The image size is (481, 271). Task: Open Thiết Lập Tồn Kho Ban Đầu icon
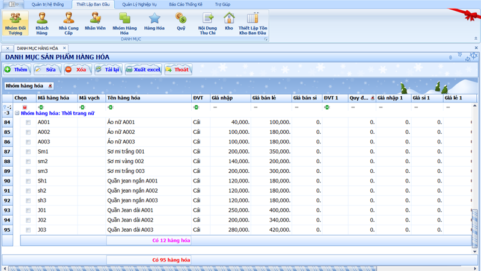click(x=253, y=23)
